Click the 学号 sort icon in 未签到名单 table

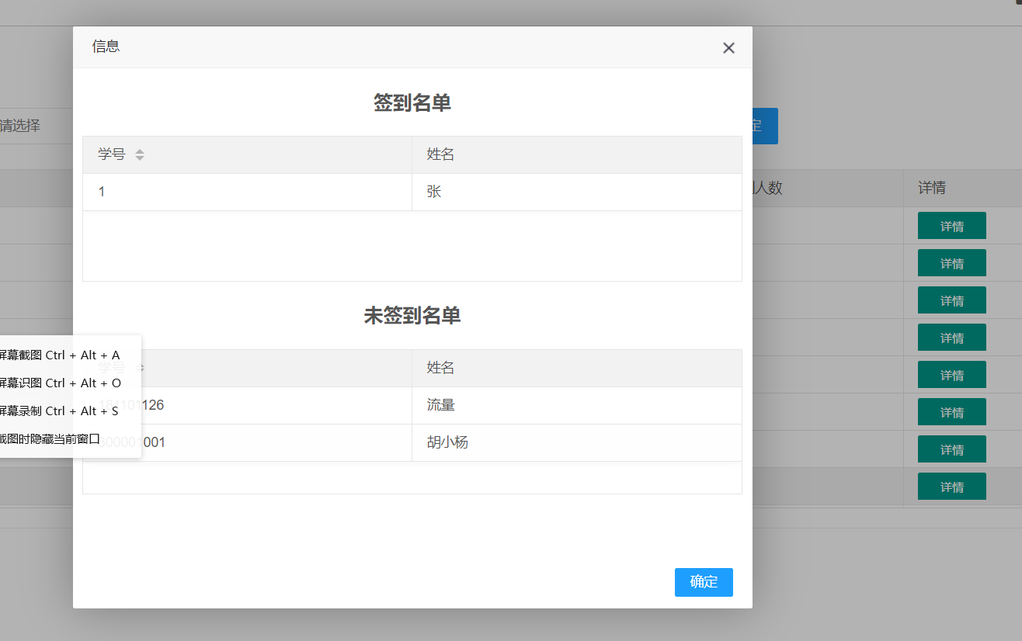pos(140,366)
